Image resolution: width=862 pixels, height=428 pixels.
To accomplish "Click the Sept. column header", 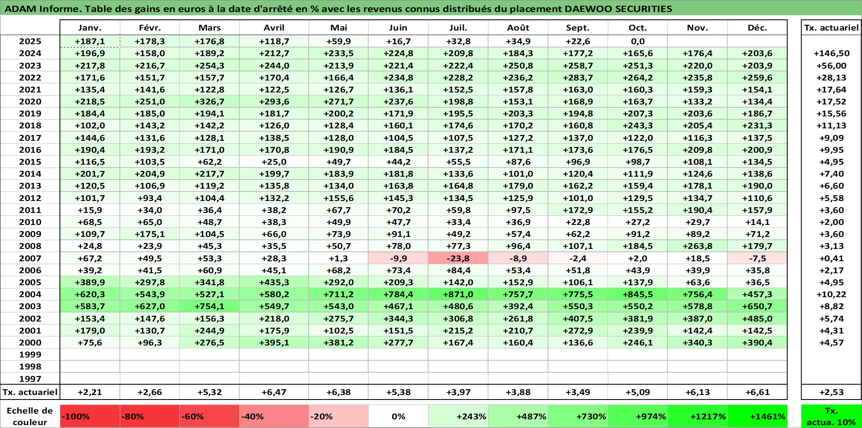I will point(578,28).
